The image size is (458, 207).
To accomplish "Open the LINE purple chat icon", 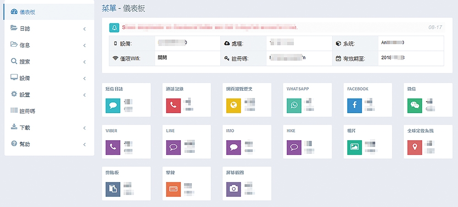I will (x=173, y=147).
